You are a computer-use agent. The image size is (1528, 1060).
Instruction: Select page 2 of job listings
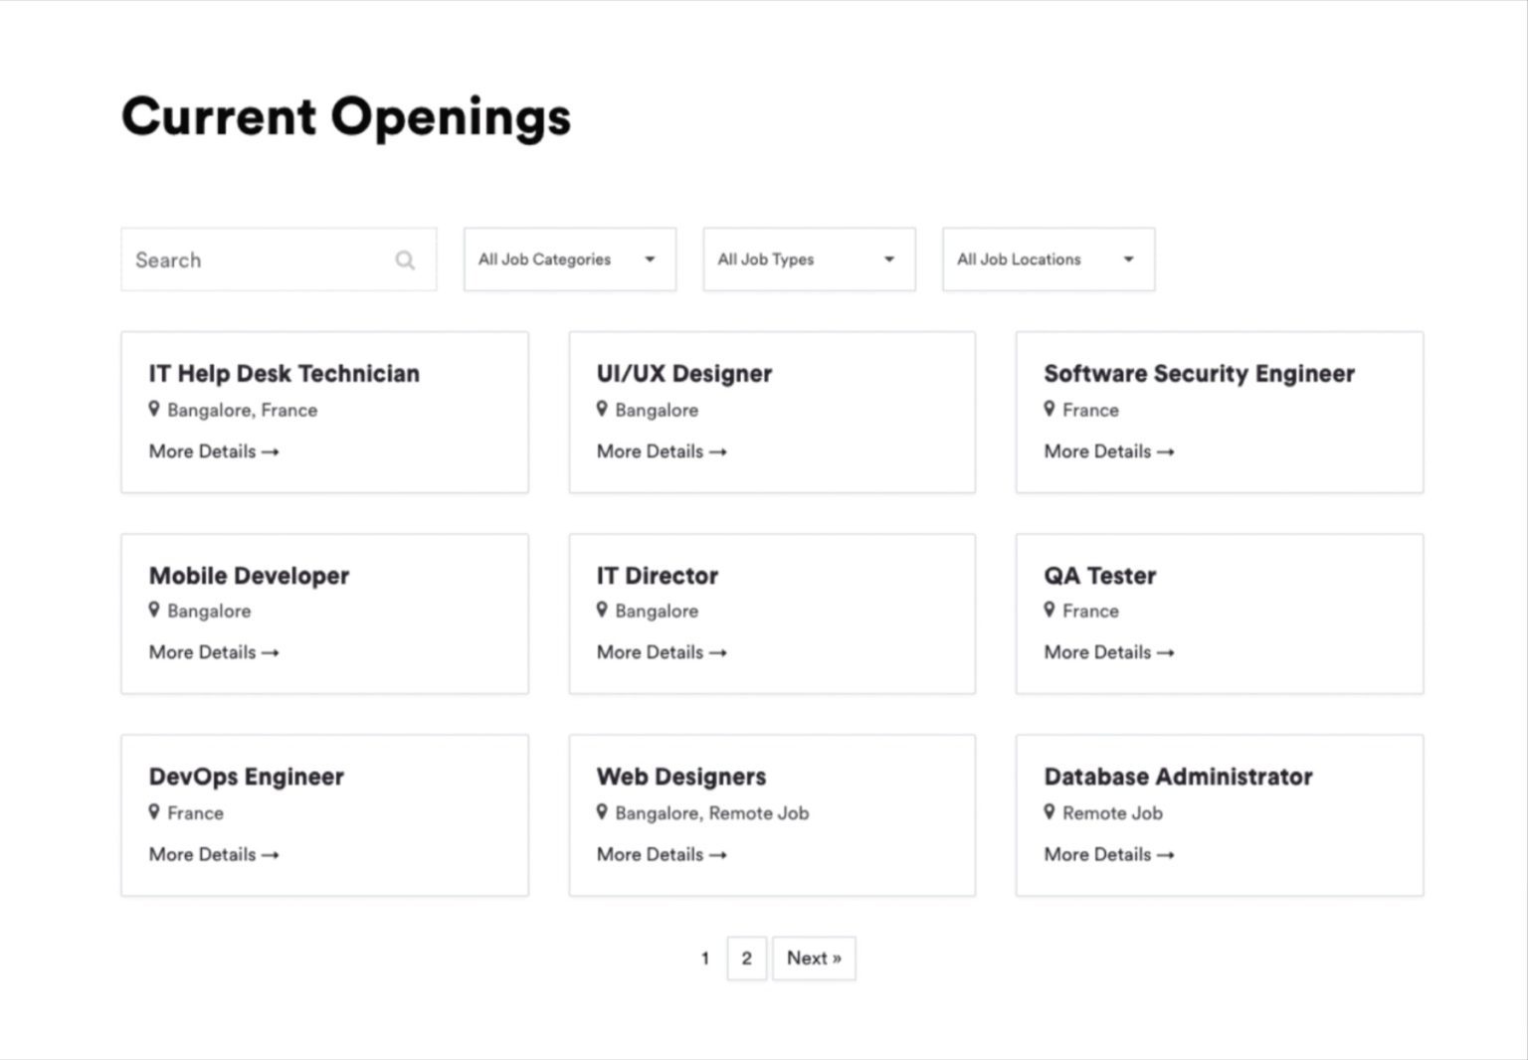(x=746, y=958)
